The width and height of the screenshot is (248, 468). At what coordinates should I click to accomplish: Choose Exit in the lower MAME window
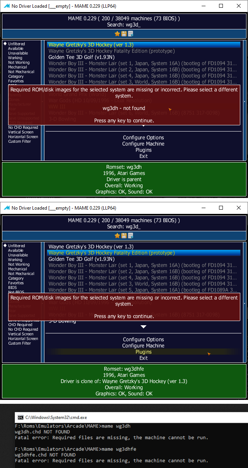point(143,358)
